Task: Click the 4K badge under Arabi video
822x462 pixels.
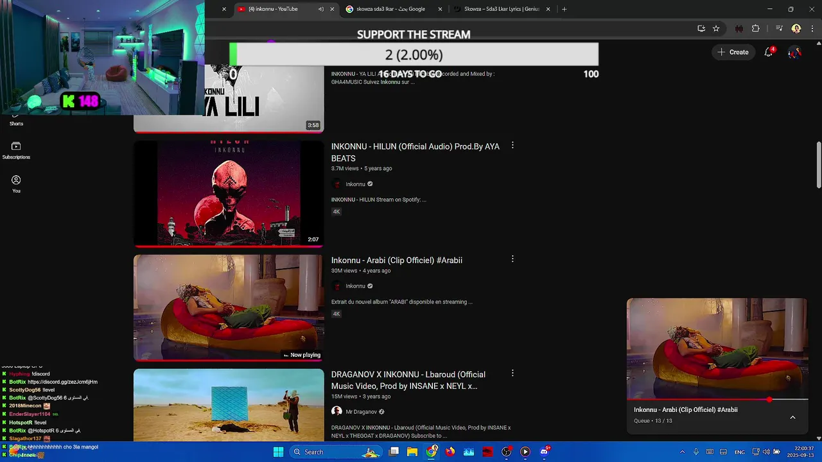Action: tap(337, 314)
